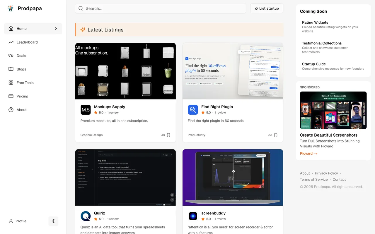Click the Mockups Supply rating star
Screen dimensions: 375x234
(96, 112)
